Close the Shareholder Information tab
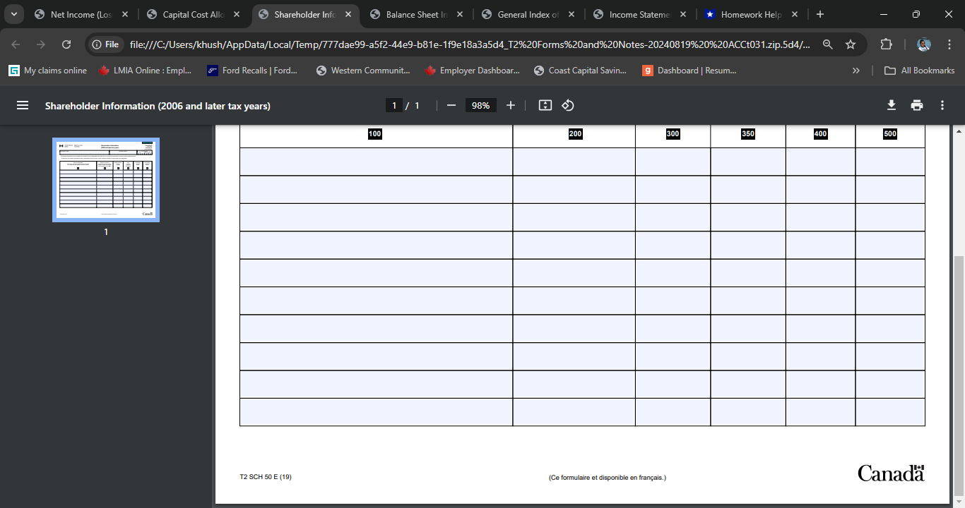 [x=348, y=14]
